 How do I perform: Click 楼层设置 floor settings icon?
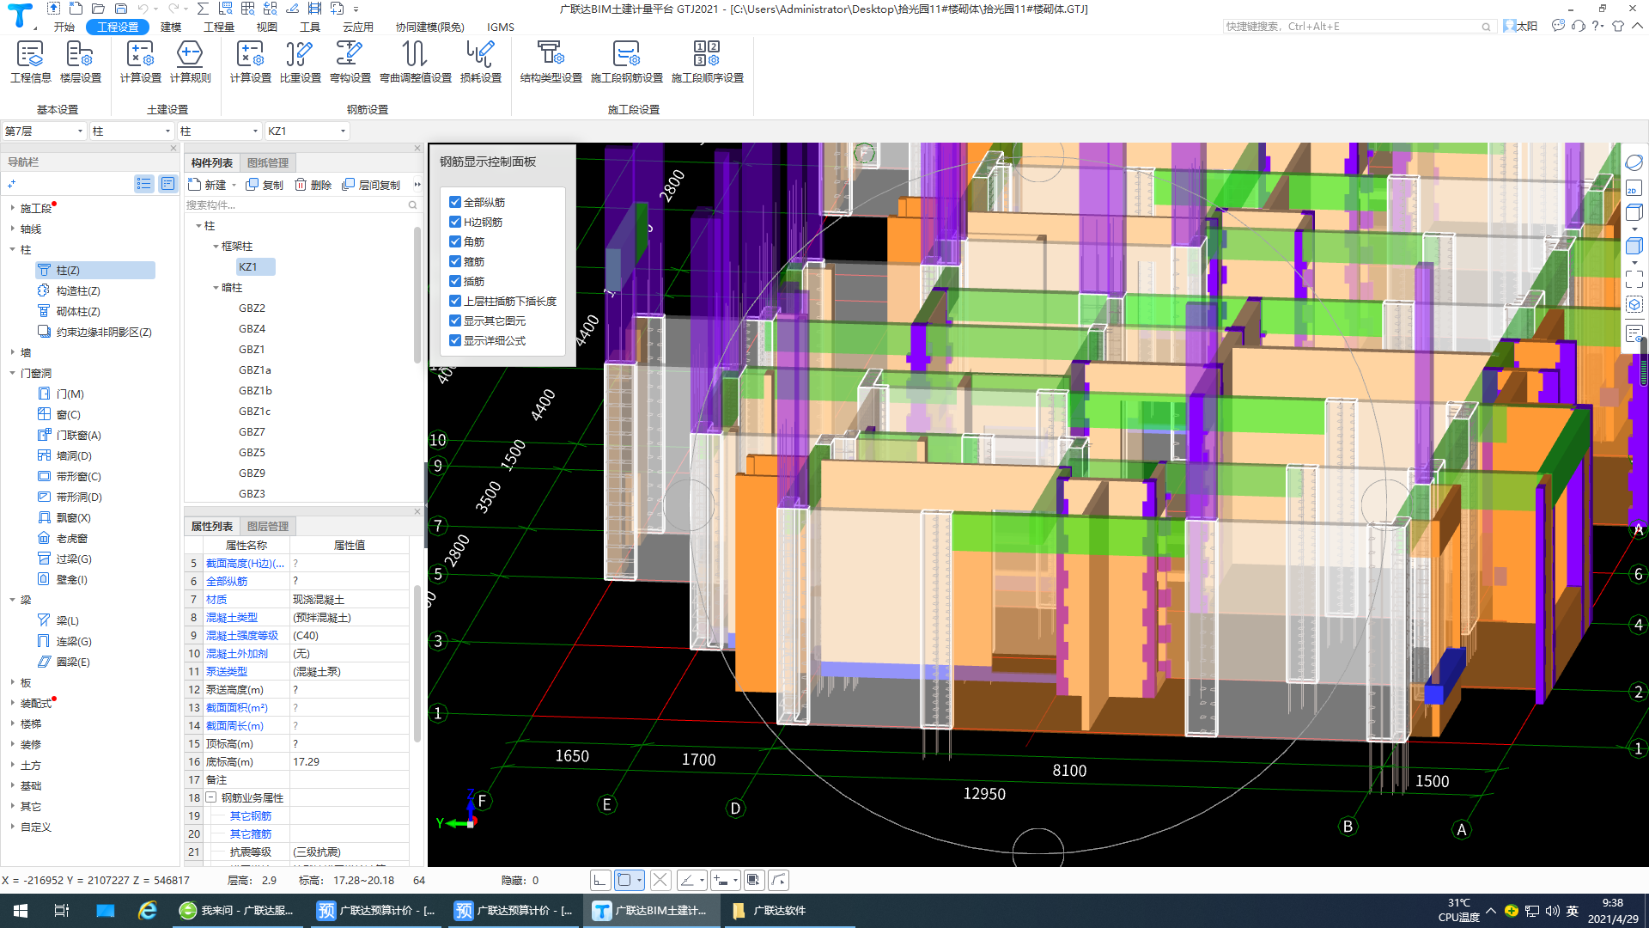80,62
